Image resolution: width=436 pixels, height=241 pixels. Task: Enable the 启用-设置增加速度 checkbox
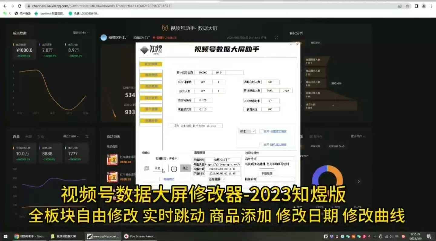261,131
